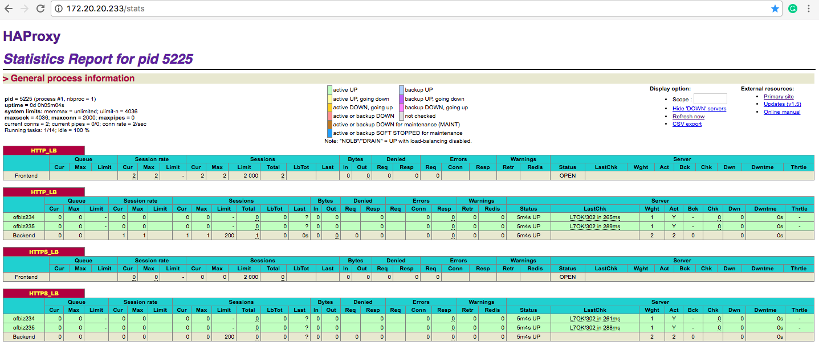
Task: Open the Chrome three-dot menu
Action: point(809,9)
